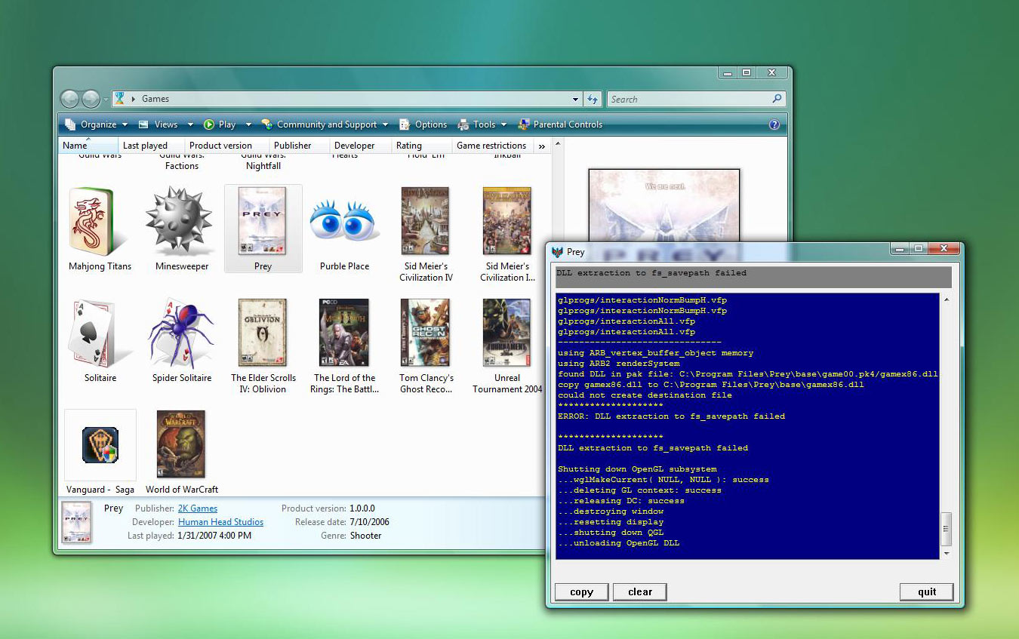Open the Purble Place eyes icon

[344, 222]
